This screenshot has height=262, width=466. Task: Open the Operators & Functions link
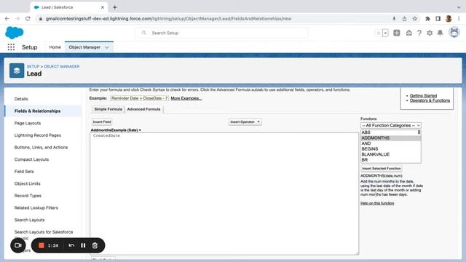(x=430, y=100)
